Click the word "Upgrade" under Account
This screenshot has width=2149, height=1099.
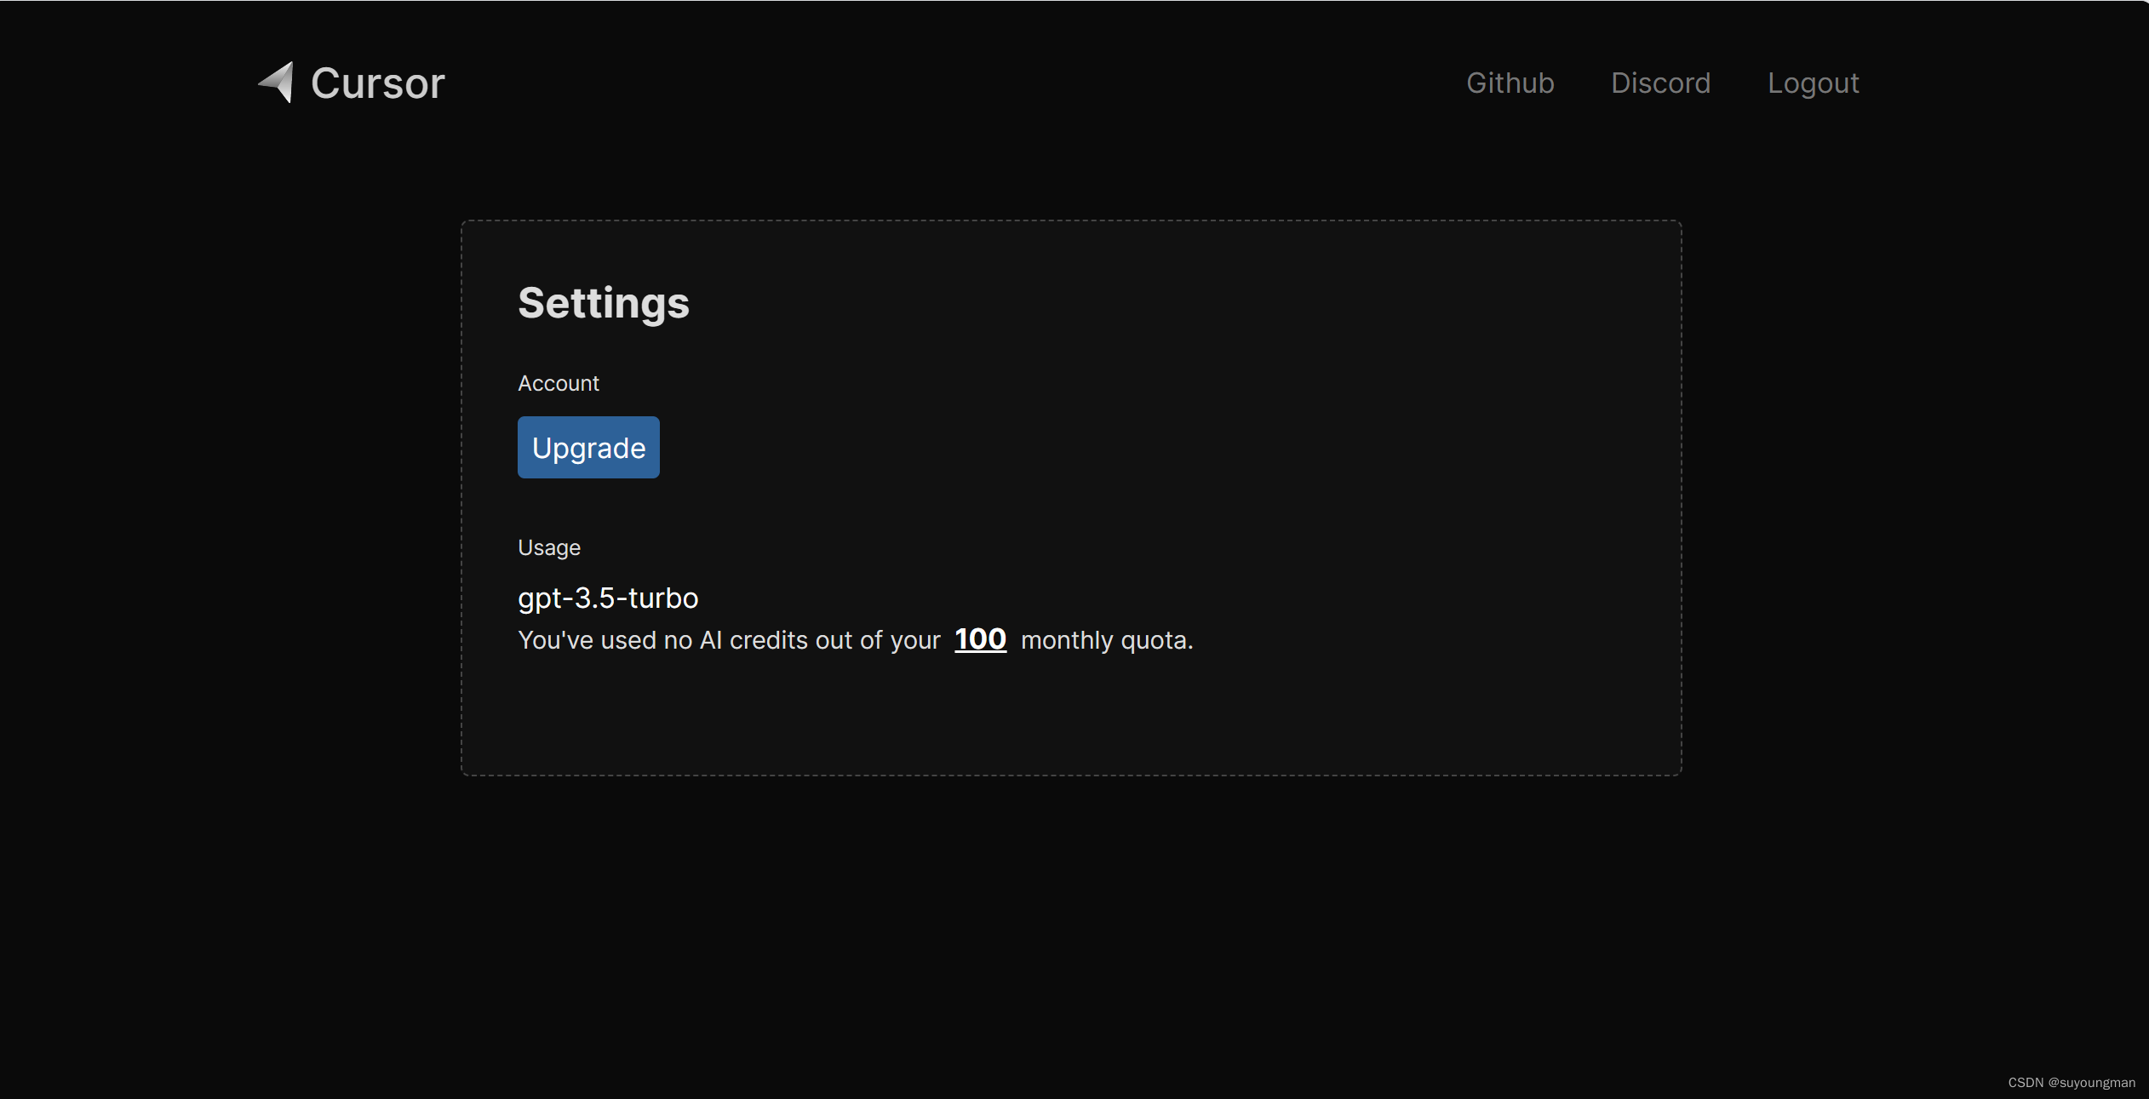588,448
